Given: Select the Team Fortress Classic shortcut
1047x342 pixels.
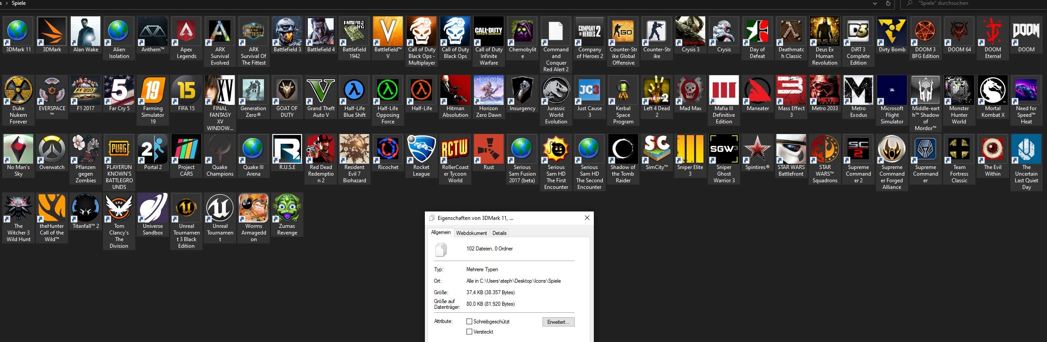Looking at the screenshot, I should coord(959,159).
